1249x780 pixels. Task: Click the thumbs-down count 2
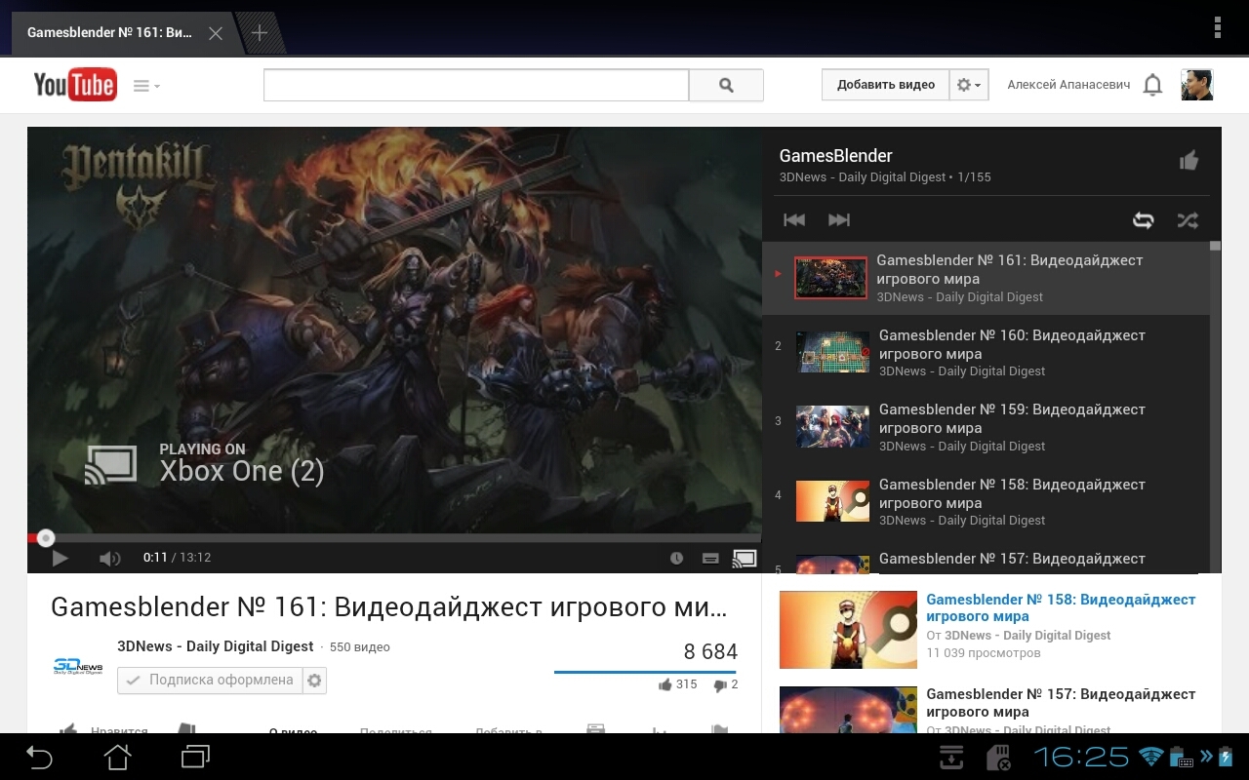(726, 684)
